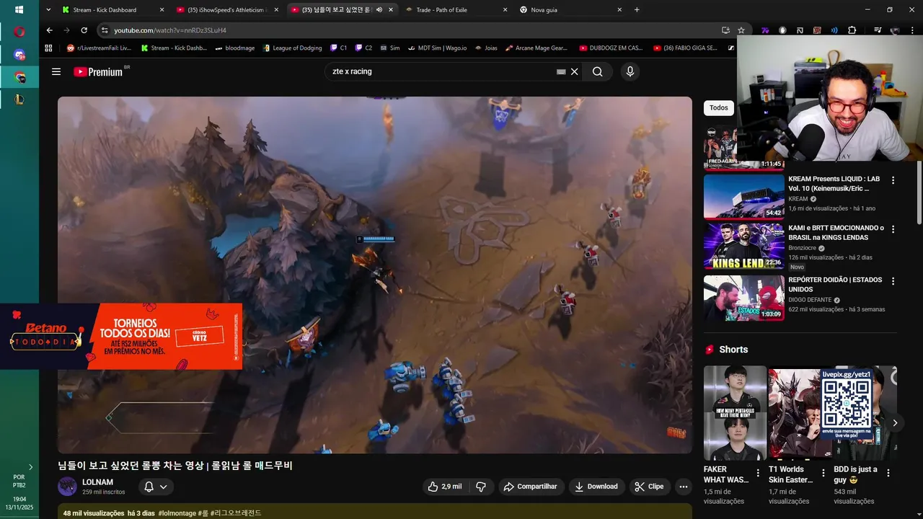Open Chrome from the taskbar
Image resolution: width=923 pixels, height=519 pixels.
19,77
